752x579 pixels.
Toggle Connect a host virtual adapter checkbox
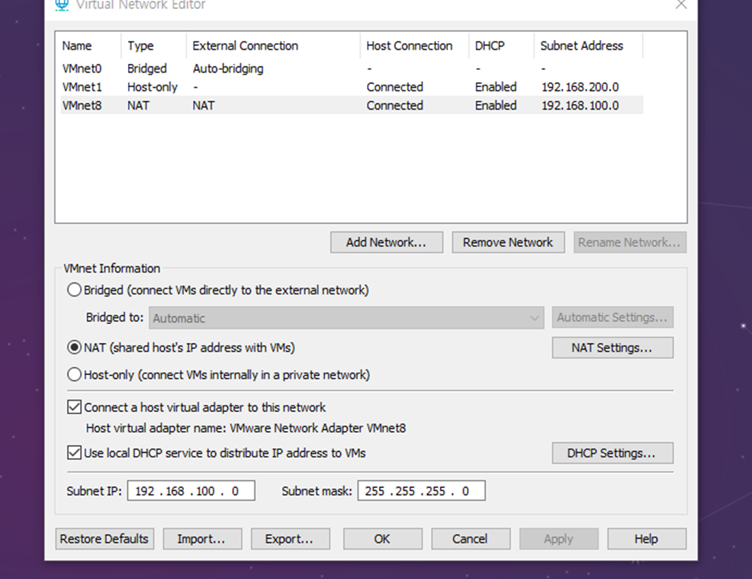(74, 407)
